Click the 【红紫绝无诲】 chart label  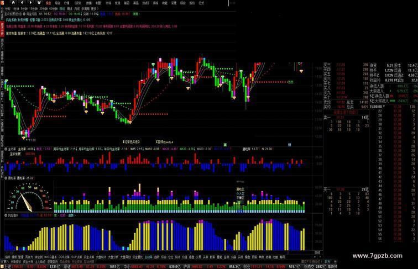[x=131, y=142]
